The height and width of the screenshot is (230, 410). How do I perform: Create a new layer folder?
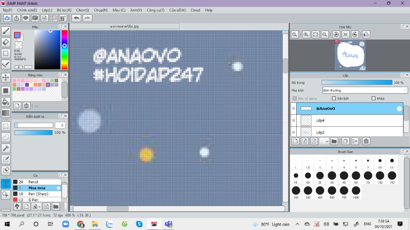pyautogui.click(x=334, y=141)
